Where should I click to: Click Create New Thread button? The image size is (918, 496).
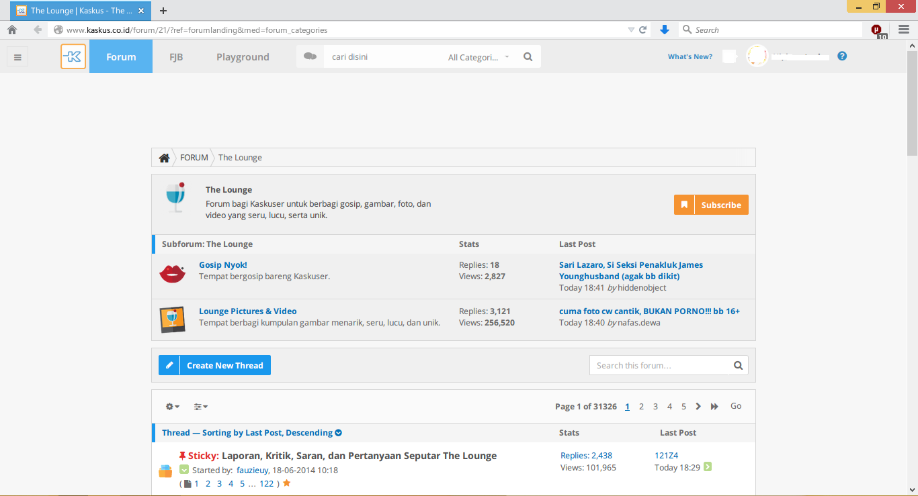point(214,365)
